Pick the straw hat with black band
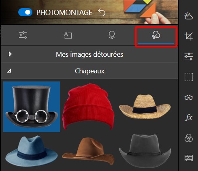 (x=145, y=107)
